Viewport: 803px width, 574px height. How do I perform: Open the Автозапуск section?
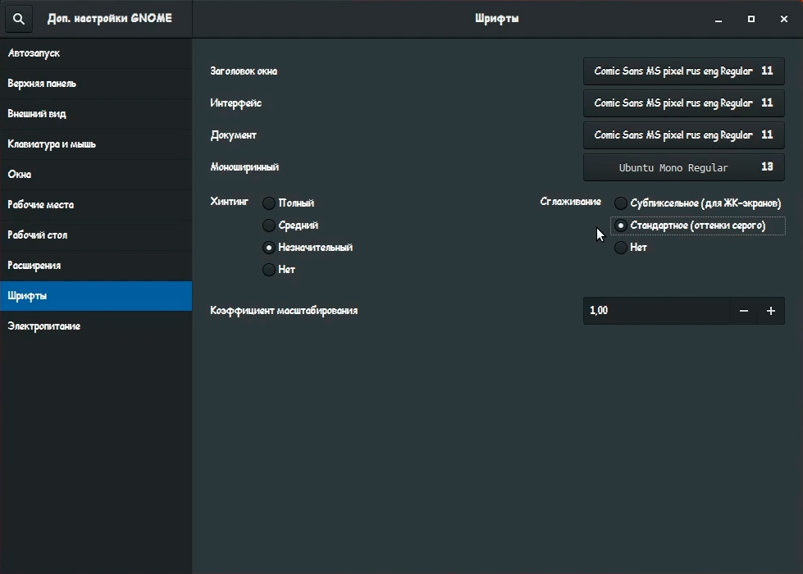[96, 53]
